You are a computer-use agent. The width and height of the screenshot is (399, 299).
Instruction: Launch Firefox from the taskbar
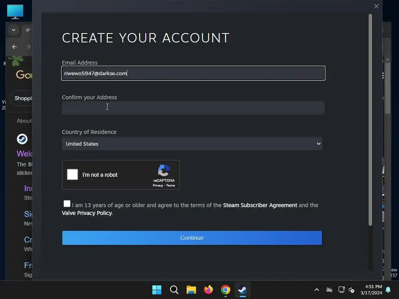(x=208, y=290)
